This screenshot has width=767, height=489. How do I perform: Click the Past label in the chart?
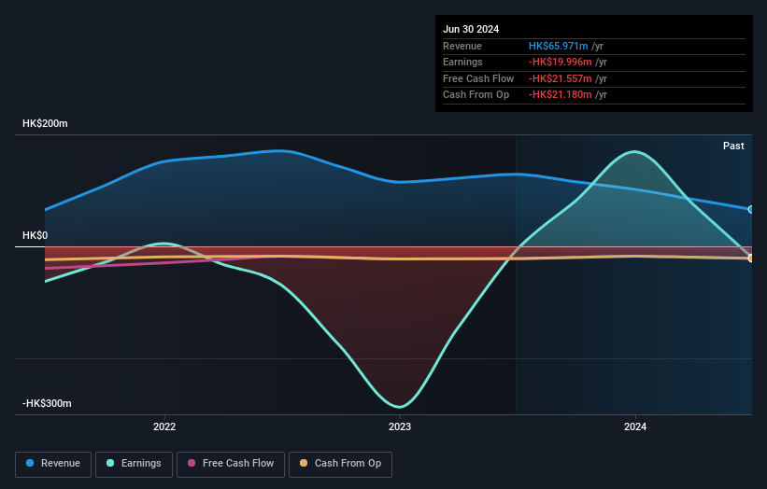point(733,146)
